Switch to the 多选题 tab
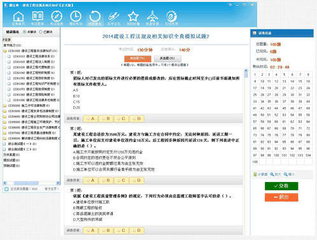 [x=167, y=59]
